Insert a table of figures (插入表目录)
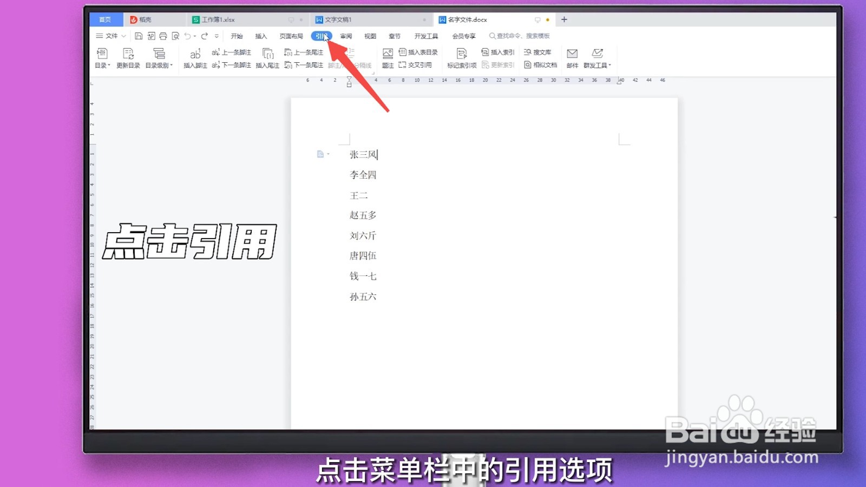The height and width of the screenshot is (487, 866). (x=419, y=52)
